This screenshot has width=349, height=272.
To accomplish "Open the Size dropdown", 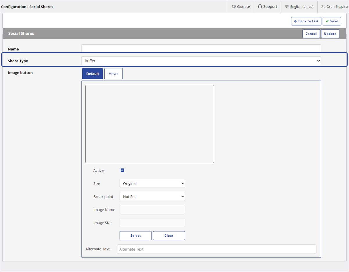I will 152,184.
